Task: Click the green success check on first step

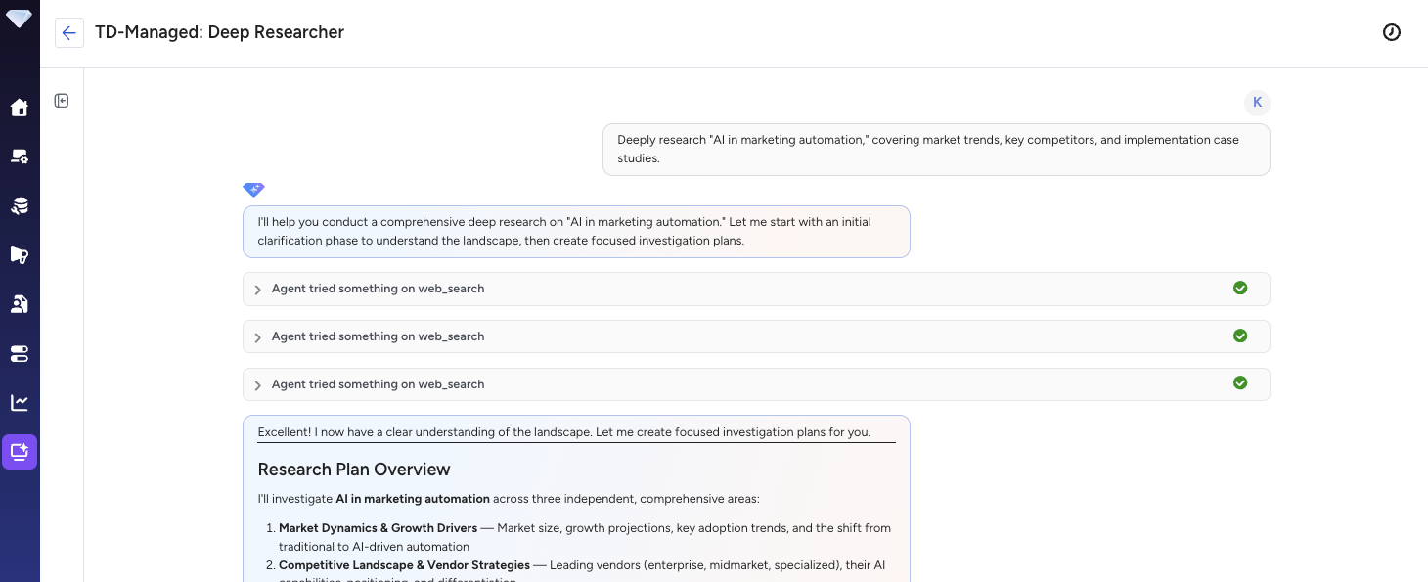Action: pyautogui.click(x=1240, y=288)
